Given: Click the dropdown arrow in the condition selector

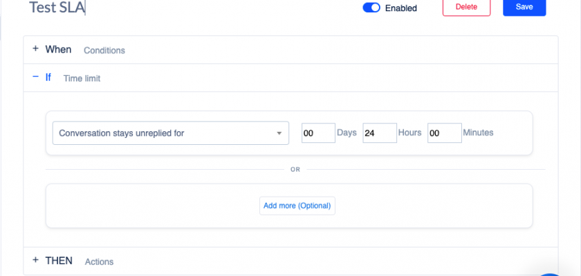Looking at the screenshot, I should click(x=279, y=133).
